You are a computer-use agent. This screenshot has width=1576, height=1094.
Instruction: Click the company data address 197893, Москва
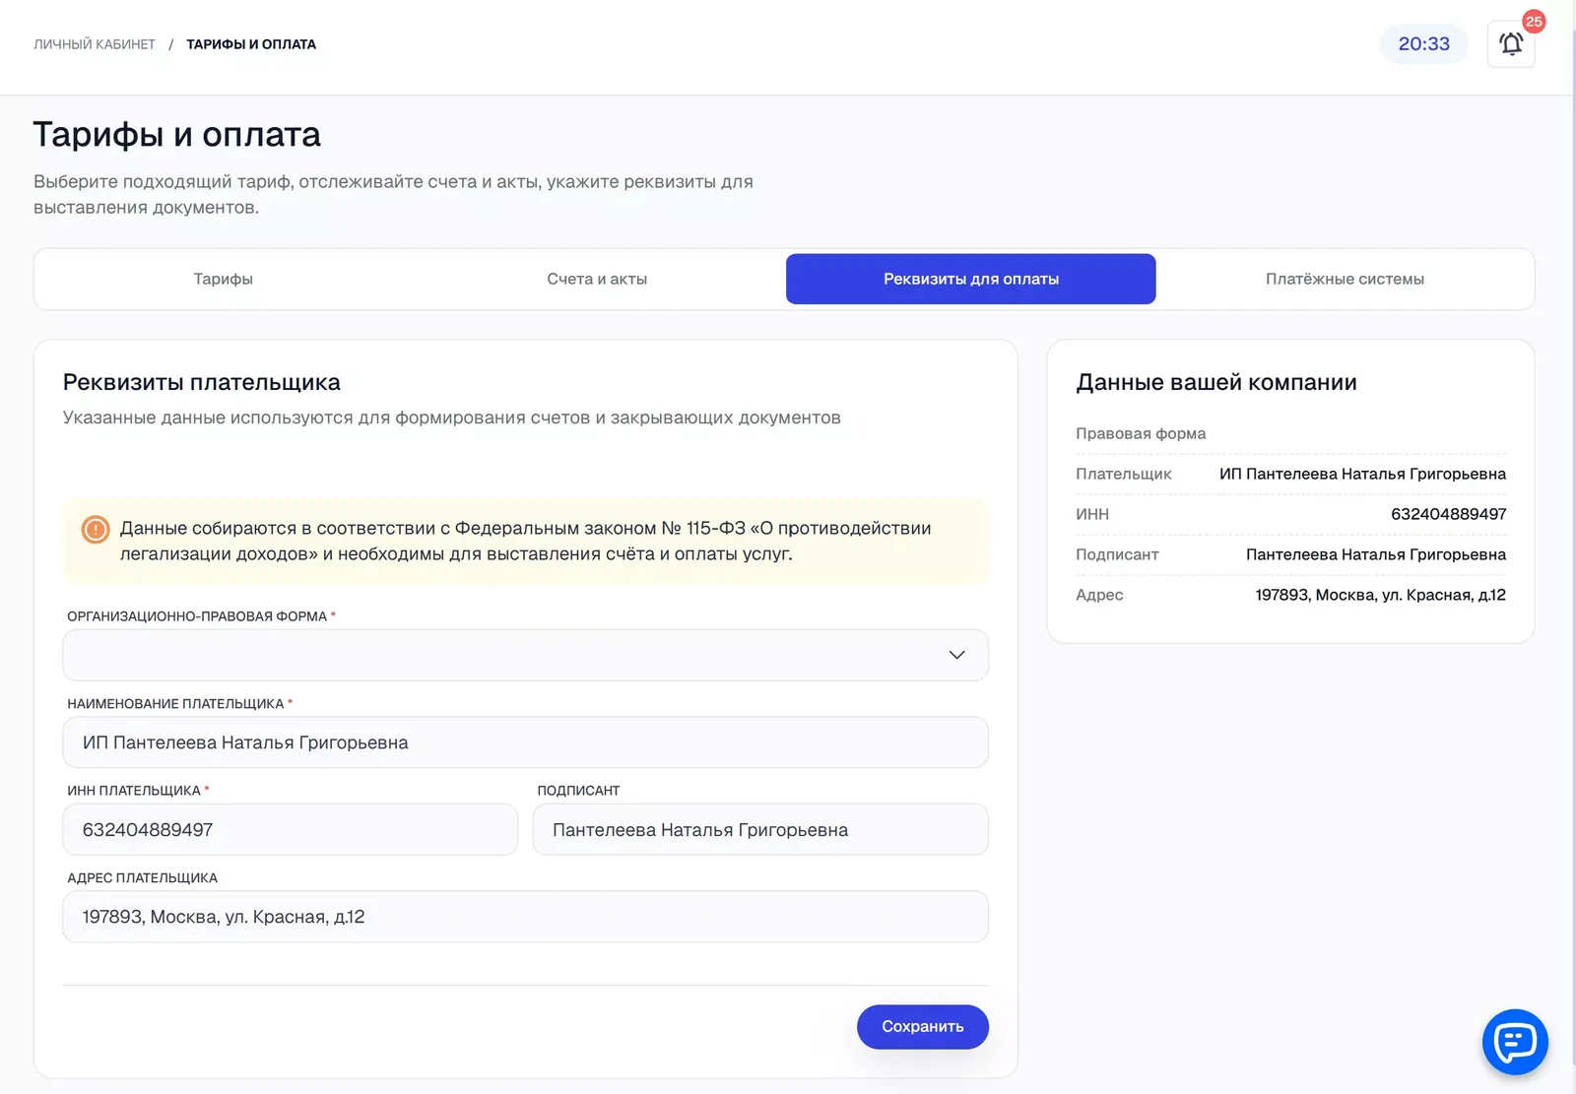[x=1380, y=595]
